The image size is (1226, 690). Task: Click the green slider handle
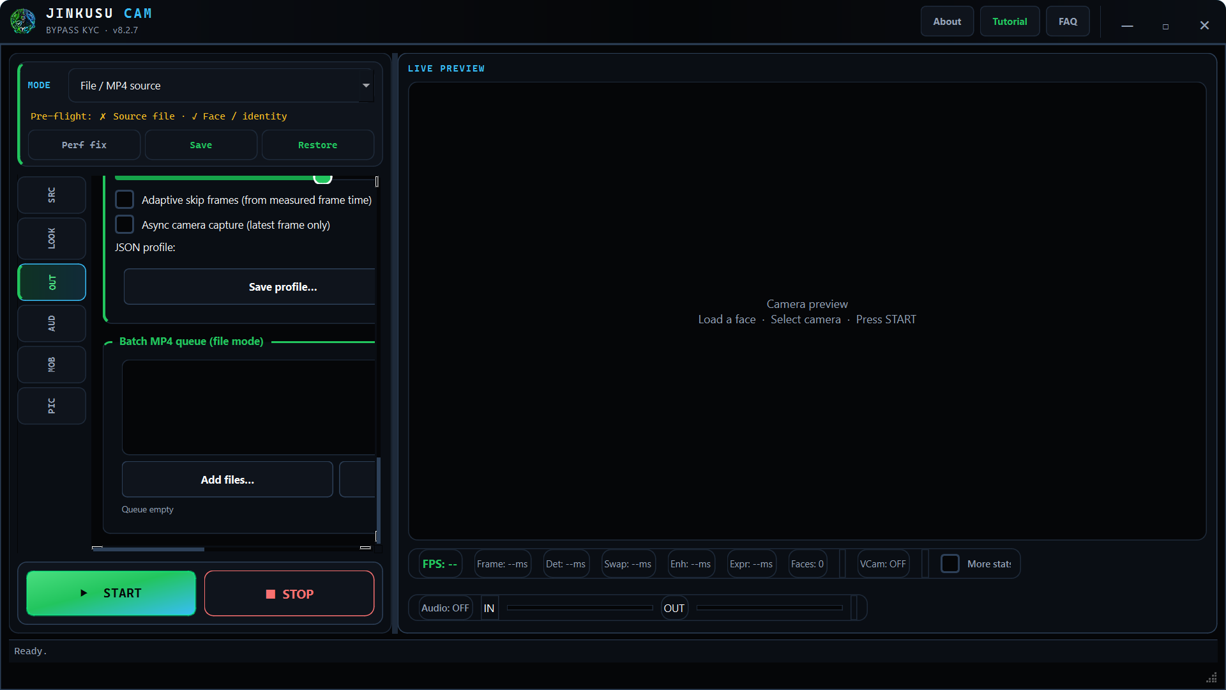(x=323, y=179)
